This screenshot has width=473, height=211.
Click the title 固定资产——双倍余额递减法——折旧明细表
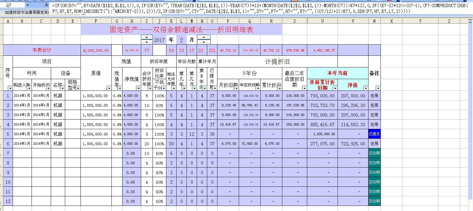[181, 29]
